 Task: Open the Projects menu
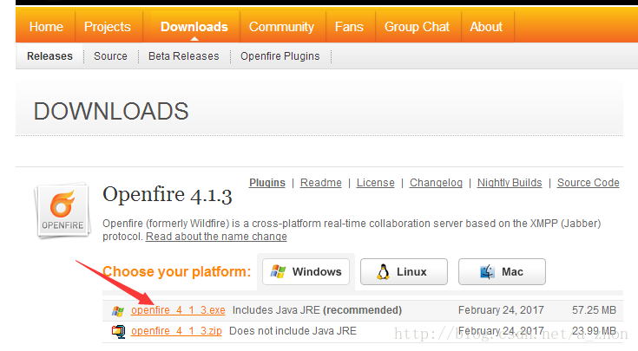coord(108,27)
